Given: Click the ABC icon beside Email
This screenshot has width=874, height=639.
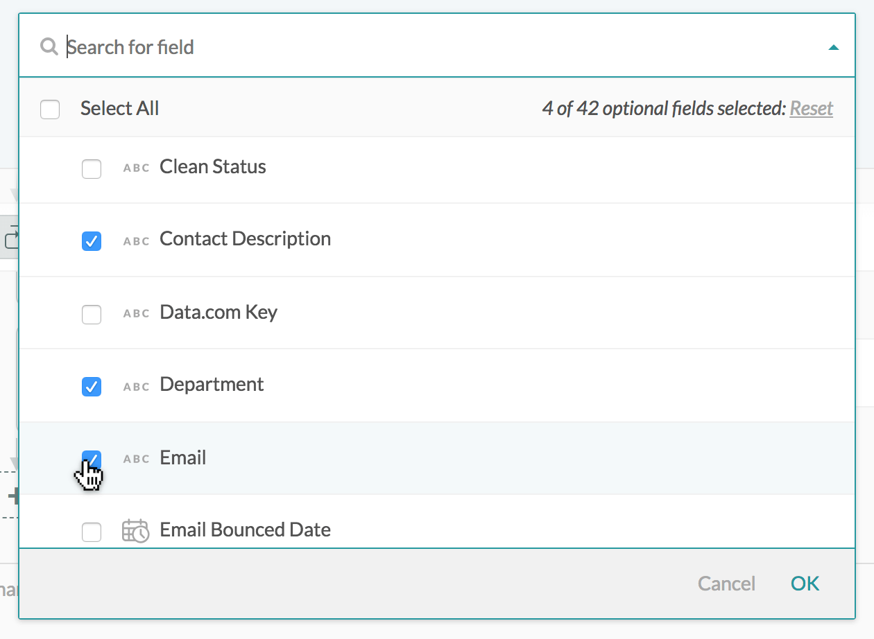Looking at the screenshot, I should point(136,458).
